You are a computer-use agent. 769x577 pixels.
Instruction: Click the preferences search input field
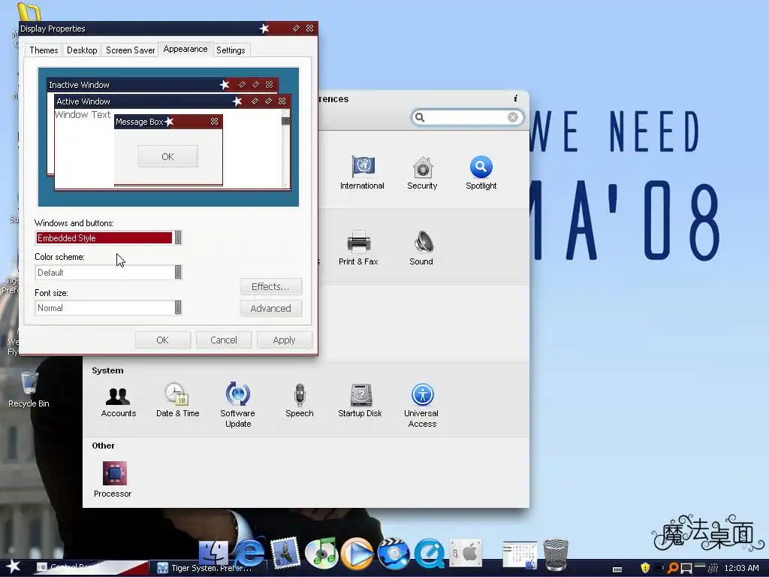tap(467, 117)
